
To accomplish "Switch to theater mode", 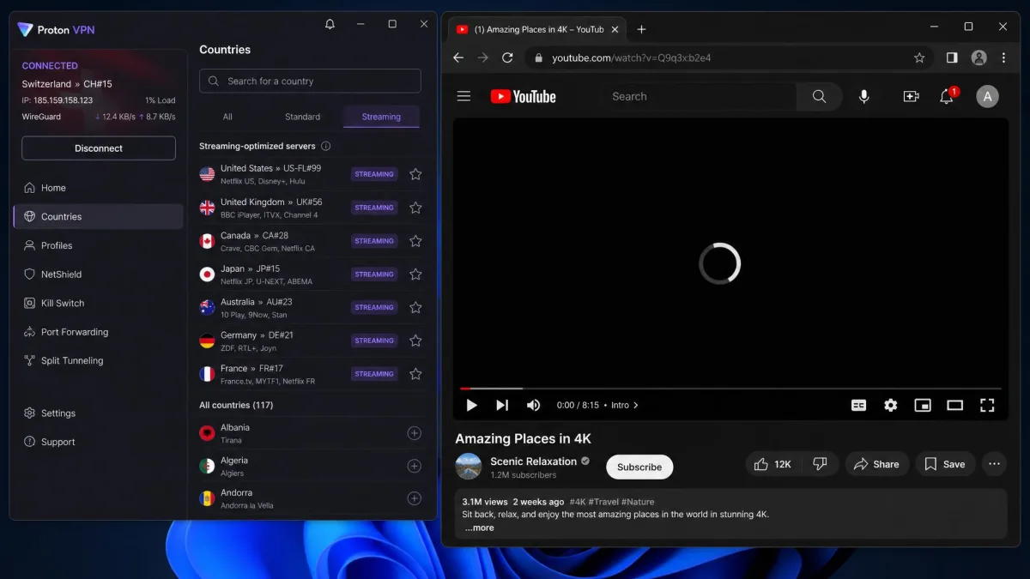I will pyautogui.click(x=954, y=405).
